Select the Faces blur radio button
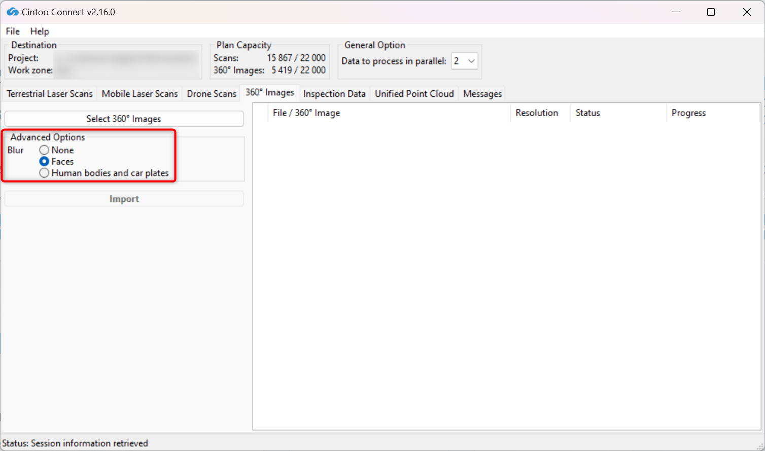 point(44,161)
